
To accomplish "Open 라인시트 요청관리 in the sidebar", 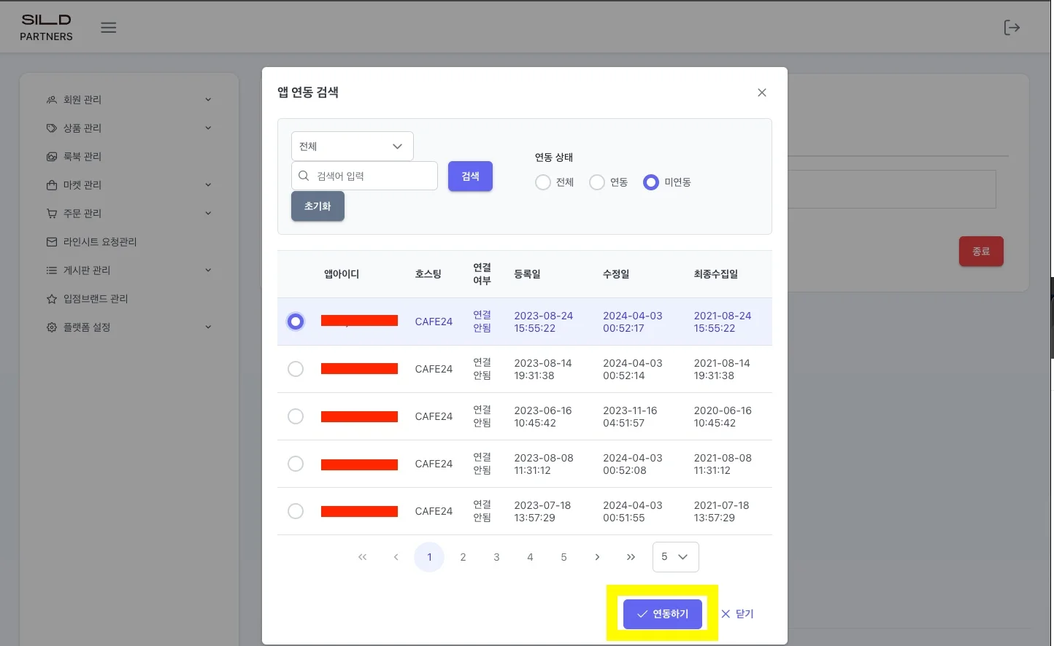I will pyautogui.click(x=99, y=242).
